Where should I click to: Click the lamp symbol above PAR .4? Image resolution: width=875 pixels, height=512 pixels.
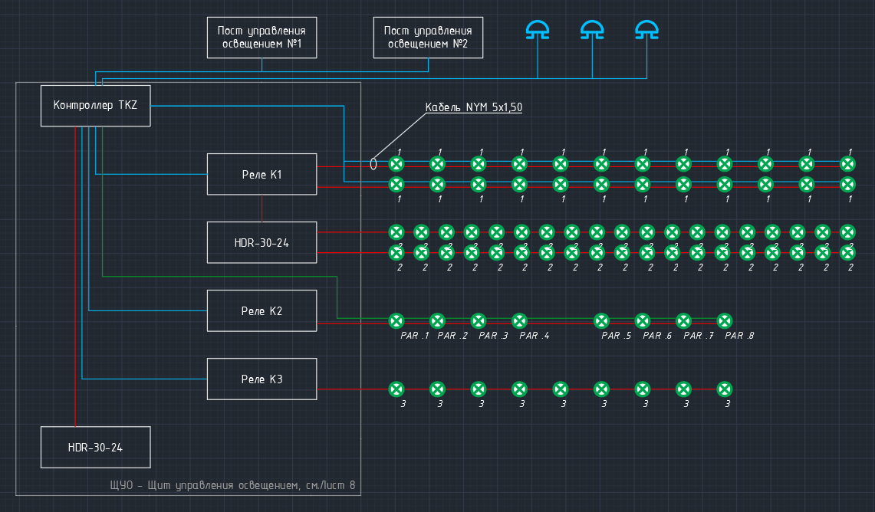click(x=519, y=320)
